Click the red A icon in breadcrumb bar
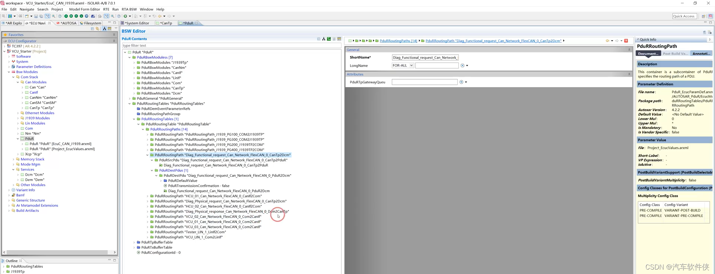Viewport: 715px width, 274px height. tap(626, 41)
